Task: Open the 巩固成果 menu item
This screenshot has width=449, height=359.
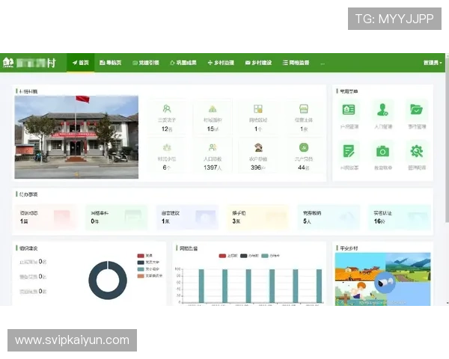Action: (183, 63)
